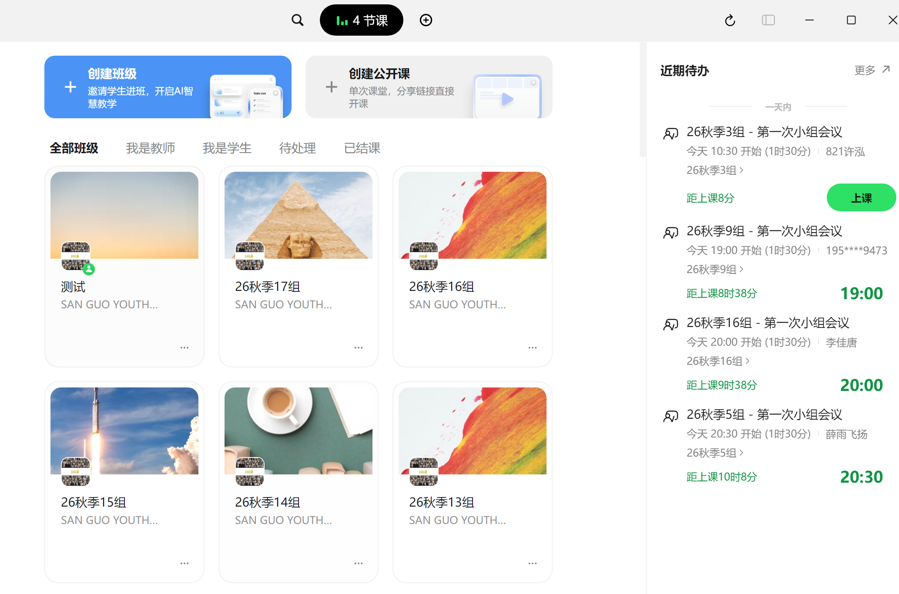Open the 26秋季15组 rocket cover thumbnail
The width and height of the screenshot is (899, 594).
tap(124, 430)
